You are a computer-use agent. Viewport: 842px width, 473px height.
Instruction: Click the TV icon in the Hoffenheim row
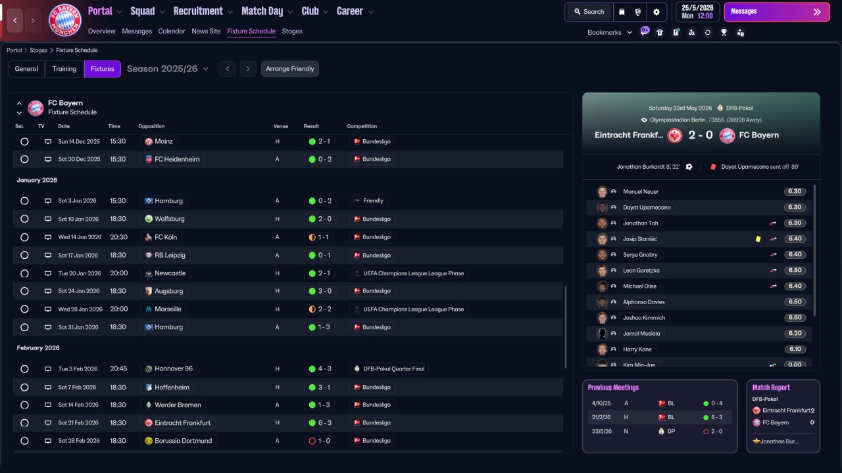[x=48, y=388]
